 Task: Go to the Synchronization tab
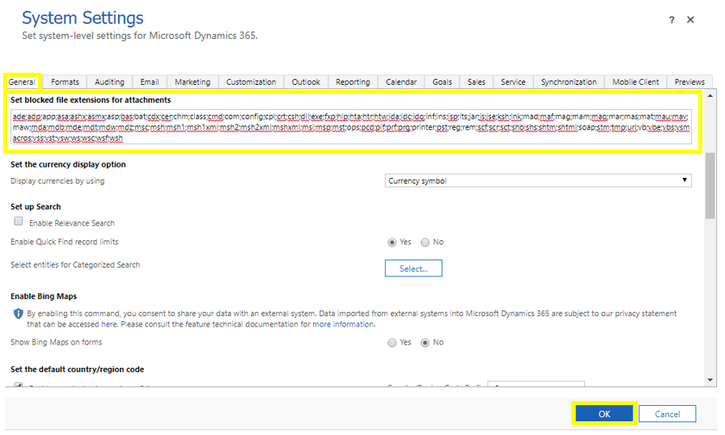(x=569, y=82)
